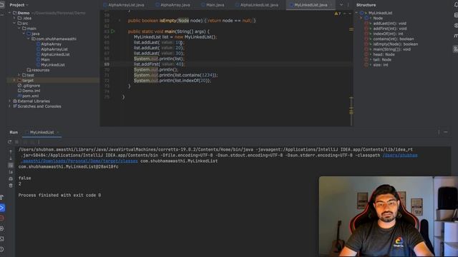
Task: Expand External Libraries node
Action: [9, 101]
